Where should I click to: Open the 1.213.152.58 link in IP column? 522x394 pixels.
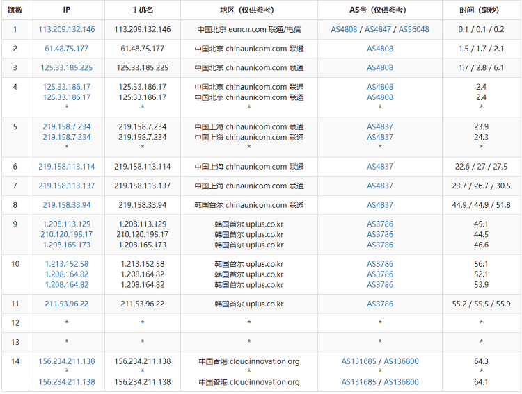(67, 264)
